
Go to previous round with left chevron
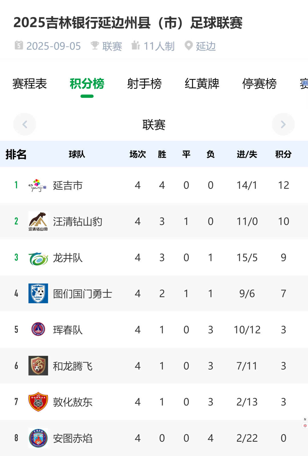coord(25,124)
